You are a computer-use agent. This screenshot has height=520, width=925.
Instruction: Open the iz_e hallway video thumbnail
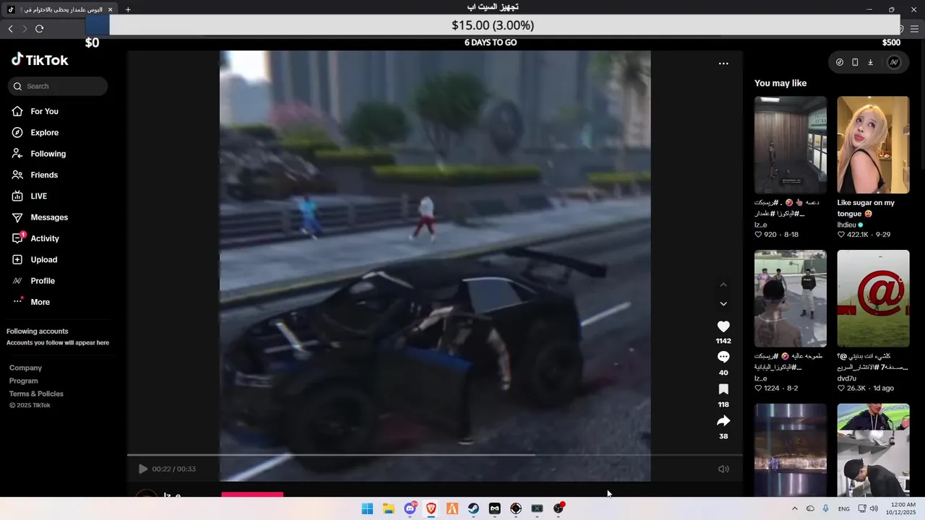(791, 144)
